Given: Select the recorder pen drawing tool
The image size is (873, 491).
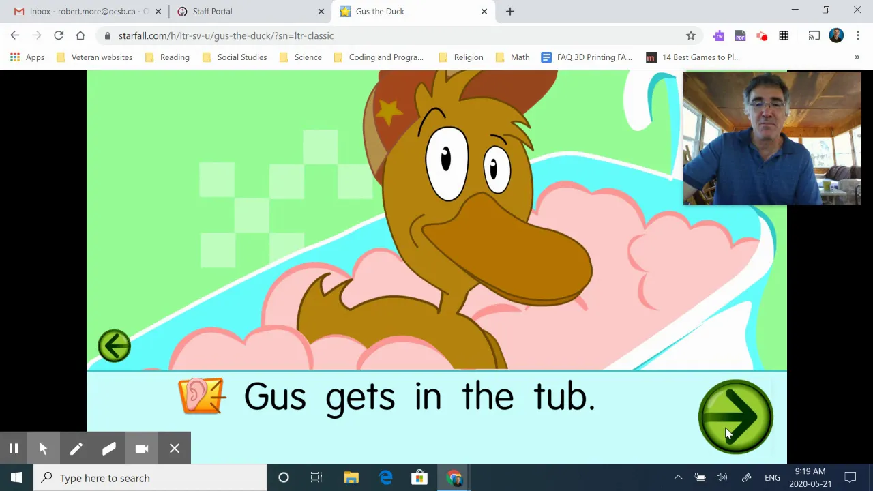Looking at the screenshot, I should (76, 449).
